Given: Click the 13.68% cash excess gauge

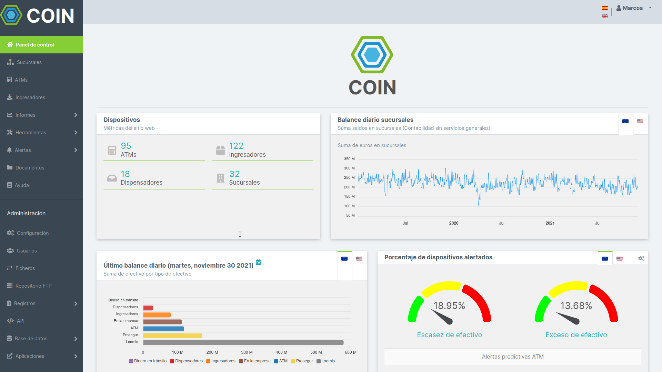Looking at the screenshot, I should (x=576, y=303).
